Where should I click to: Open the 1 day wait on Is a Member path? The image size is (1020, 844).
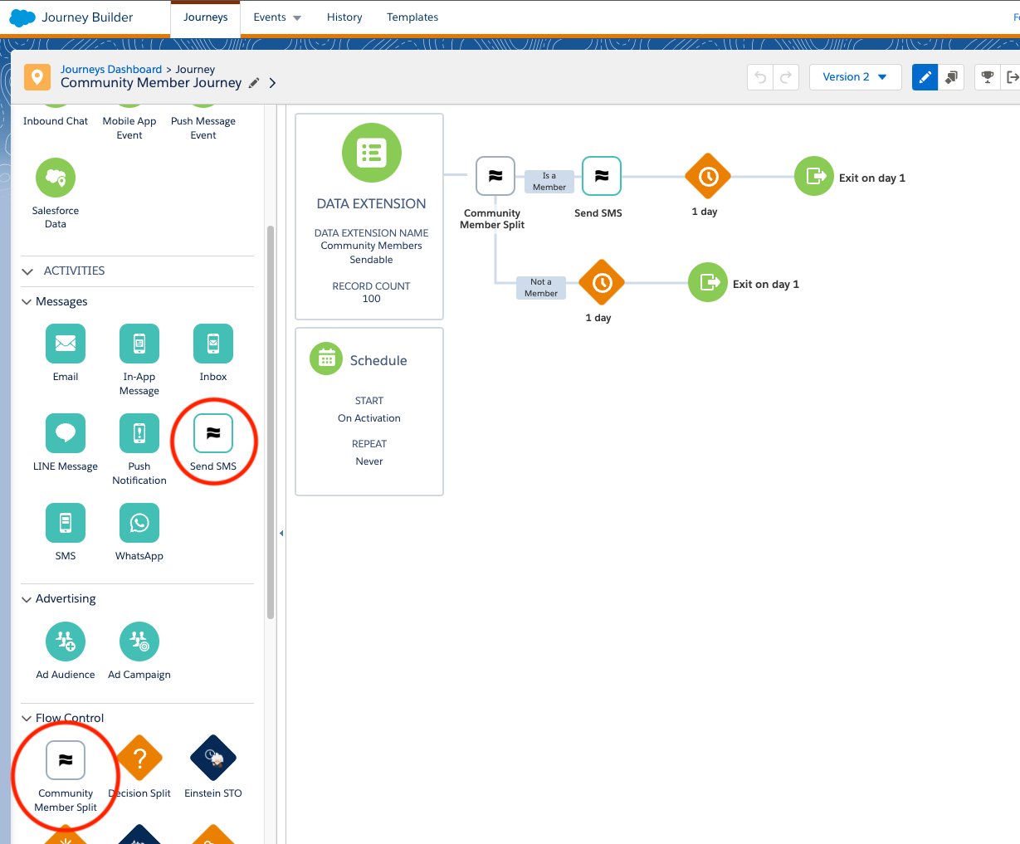point(708,176)
